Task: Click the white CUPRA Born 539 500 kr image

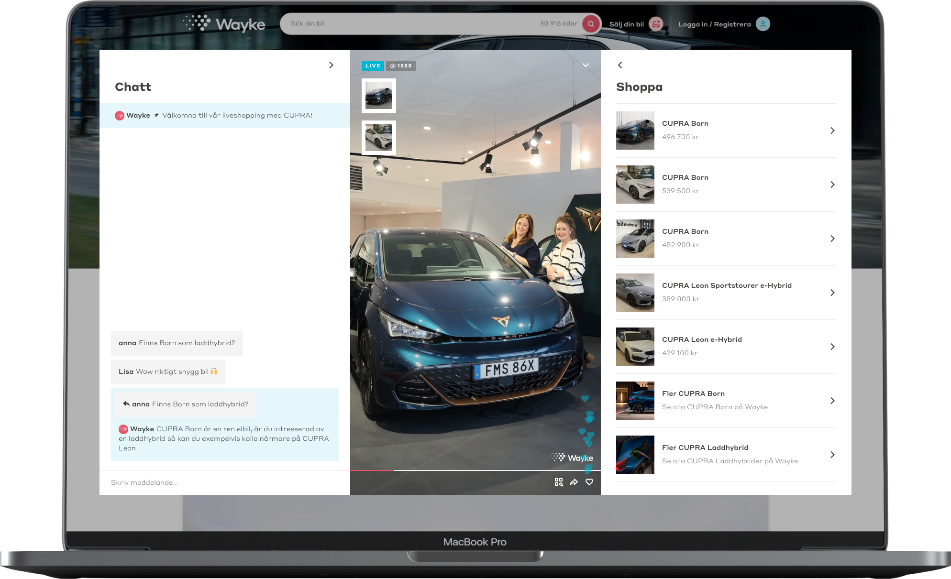Action: pos(635,185)
